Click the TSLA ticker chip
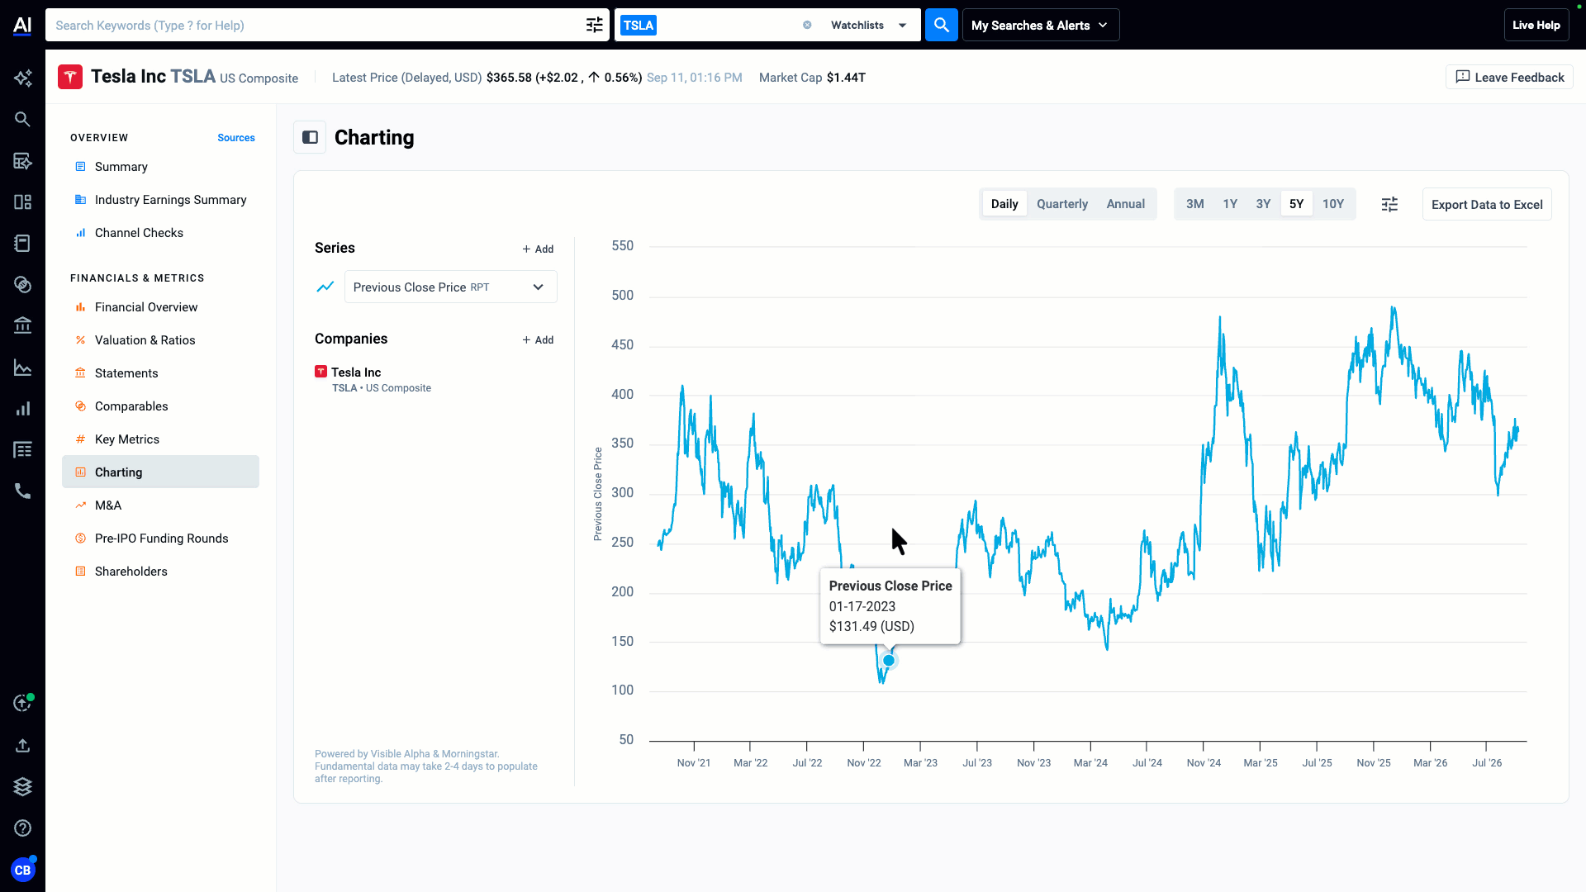 [639, 25]
